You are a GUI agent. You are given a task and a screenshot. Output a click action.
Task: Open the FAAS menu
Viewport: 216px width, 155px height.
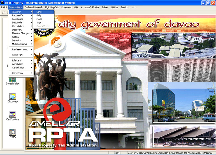4,8
